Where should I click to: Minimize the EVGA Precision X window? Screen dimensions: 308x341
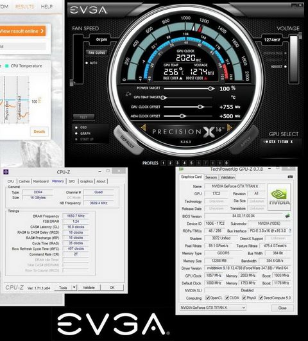tap(294, 5)
